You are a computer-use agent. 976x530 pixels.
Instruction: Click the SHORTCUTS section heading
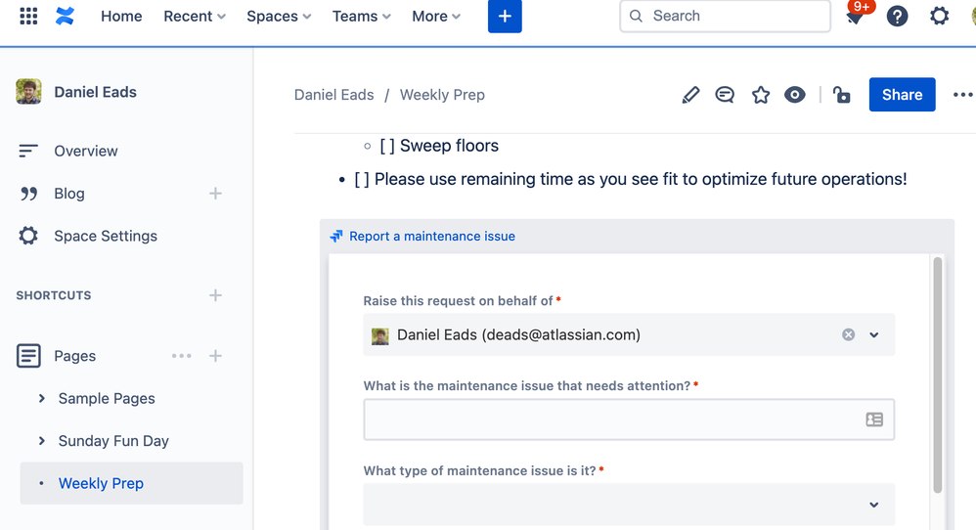tap(54, 295)
